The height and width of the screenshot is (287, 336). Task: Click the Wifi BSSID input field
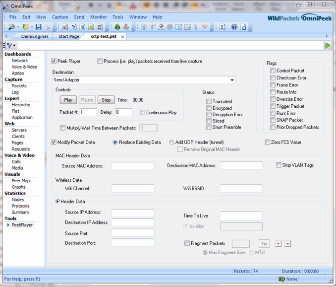click(241, 188)
